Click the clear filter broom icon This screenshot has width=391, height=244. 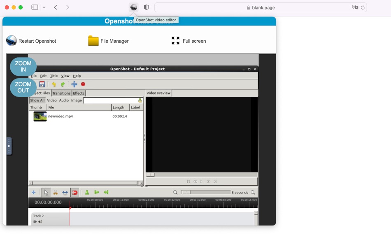[140, 100]
